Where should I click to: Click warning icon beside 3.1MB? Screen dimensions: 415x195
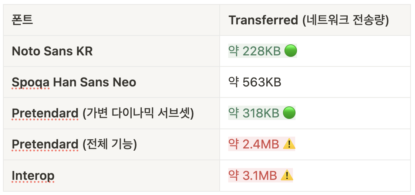287,175
